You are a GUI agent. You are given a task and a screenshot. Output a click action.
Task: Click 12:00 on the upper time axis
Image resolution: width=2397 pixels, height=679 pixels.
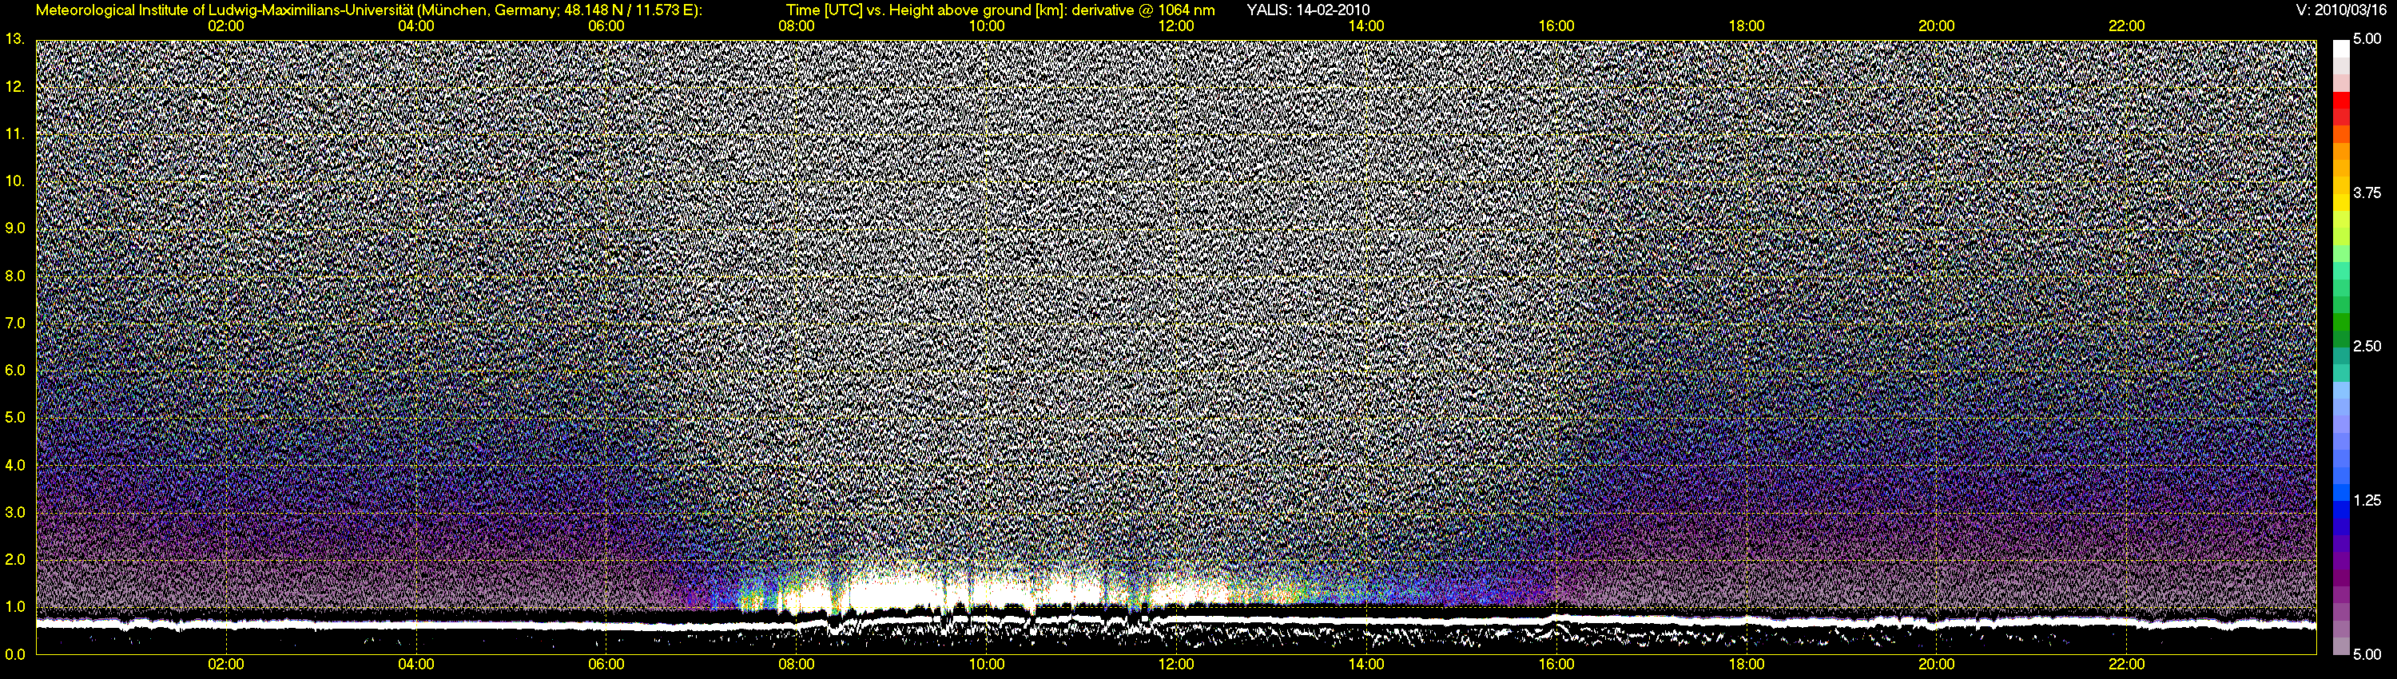click(1176, 26)
